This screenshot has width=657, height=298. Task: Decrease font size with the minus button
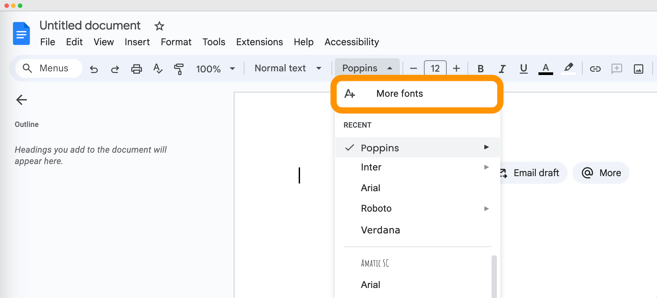coord(414,69)
